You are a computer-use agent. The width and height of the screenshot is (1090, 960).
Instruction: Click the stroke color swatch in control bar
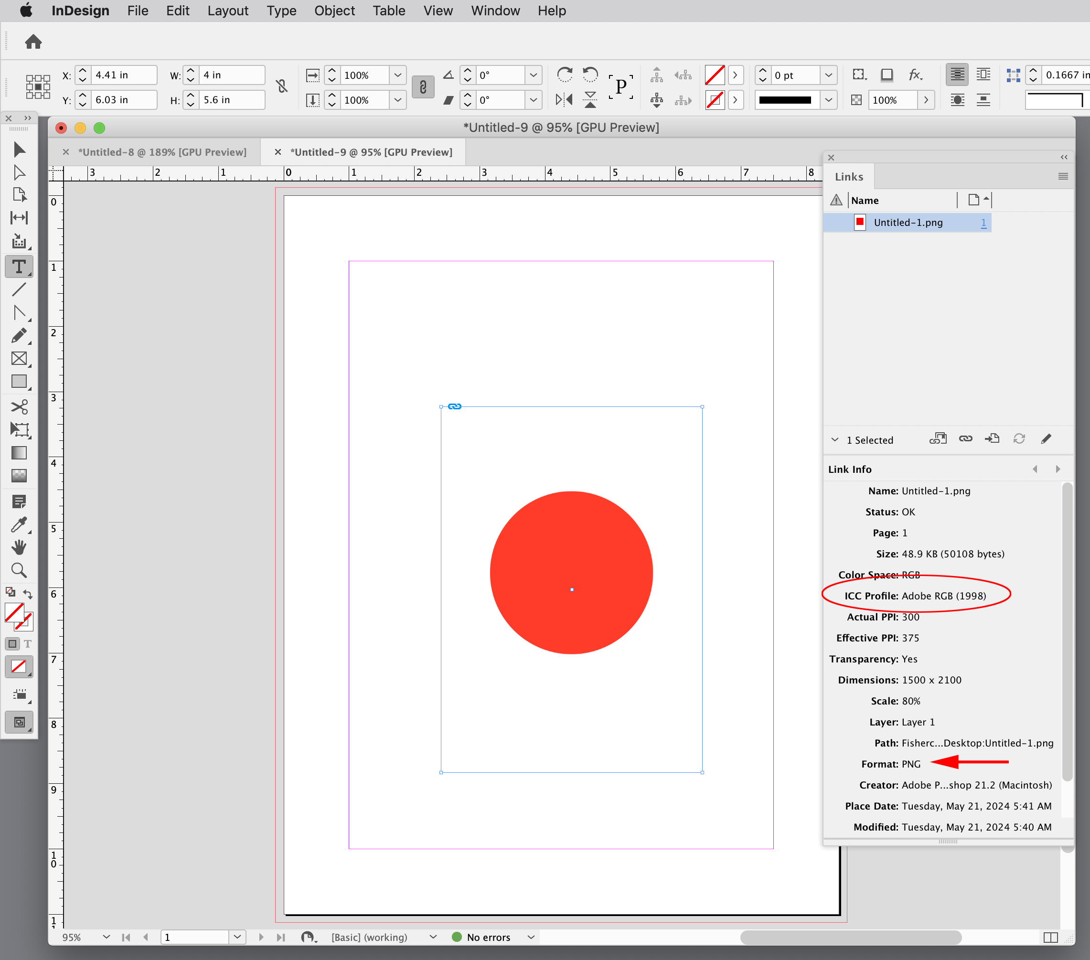(x=715, y=100)
